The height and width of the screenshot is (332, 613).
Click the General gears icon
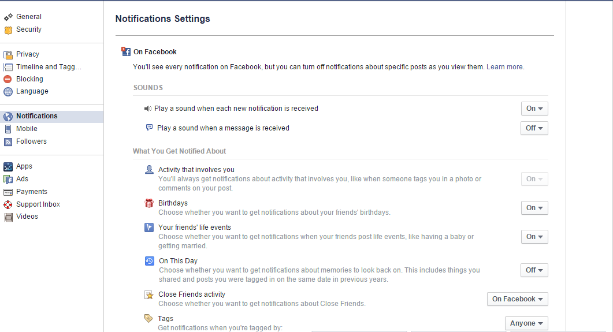8,17
